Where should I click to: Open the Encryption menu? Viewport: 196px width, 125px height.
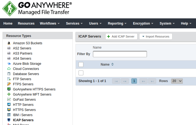143,23
